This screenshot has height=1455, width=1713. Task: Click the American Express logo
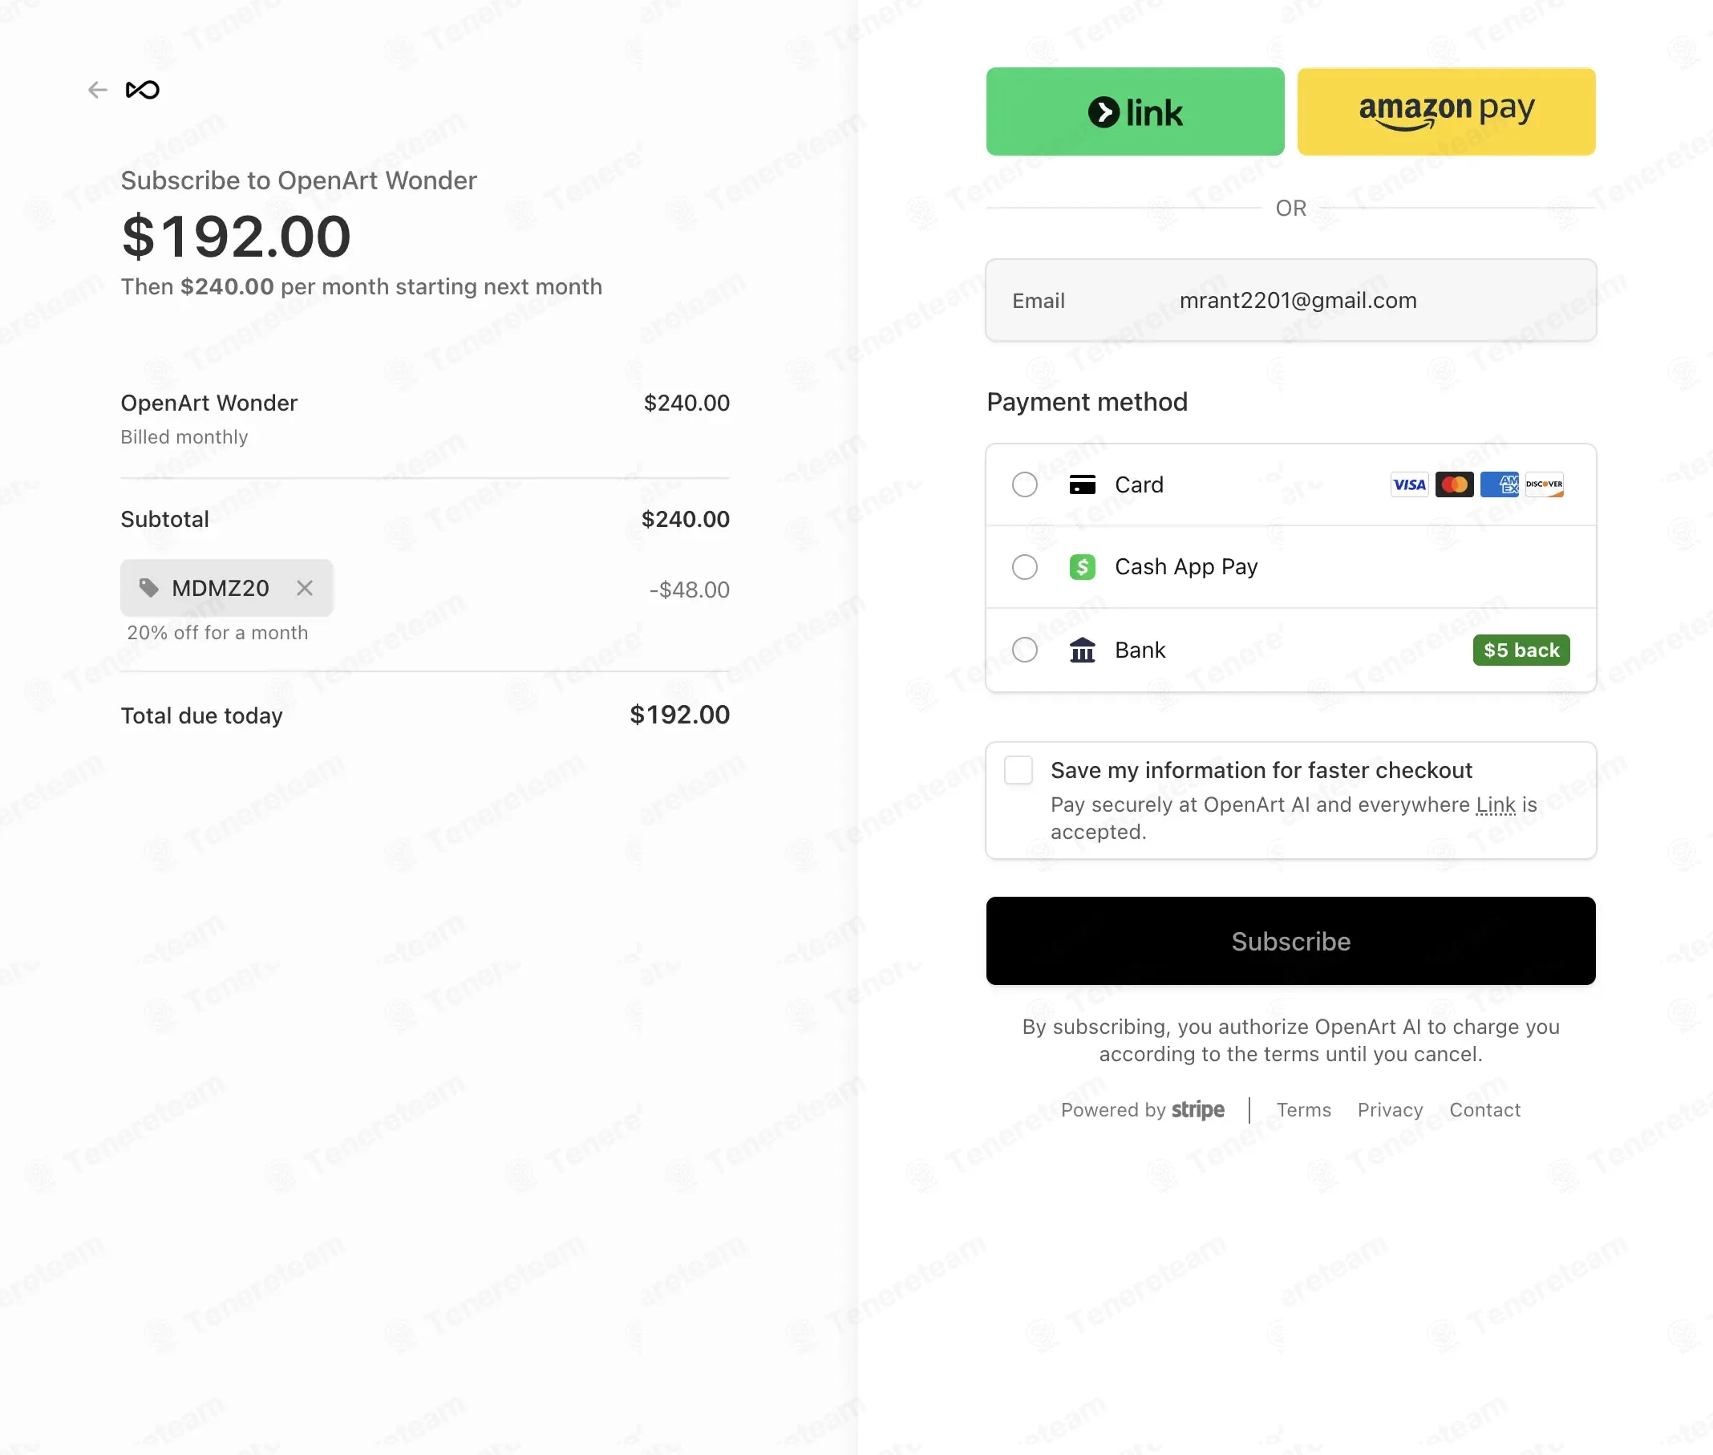(x=1499, y=485)
